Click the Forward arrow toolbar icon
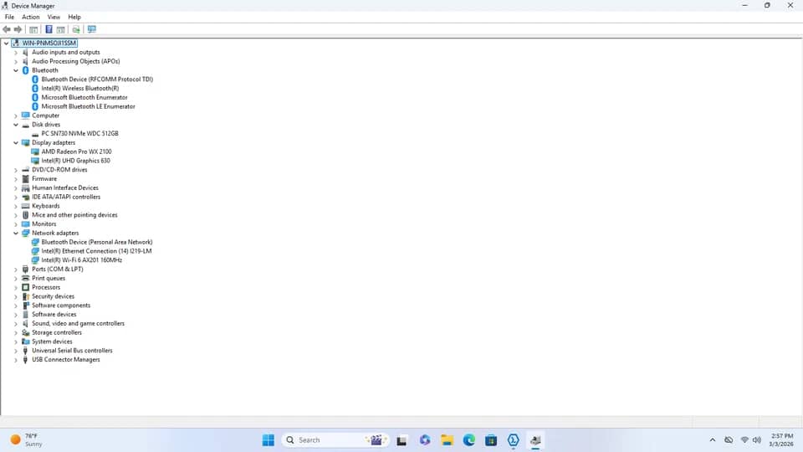This screenshot has width=803, height=452. point(18,29)
